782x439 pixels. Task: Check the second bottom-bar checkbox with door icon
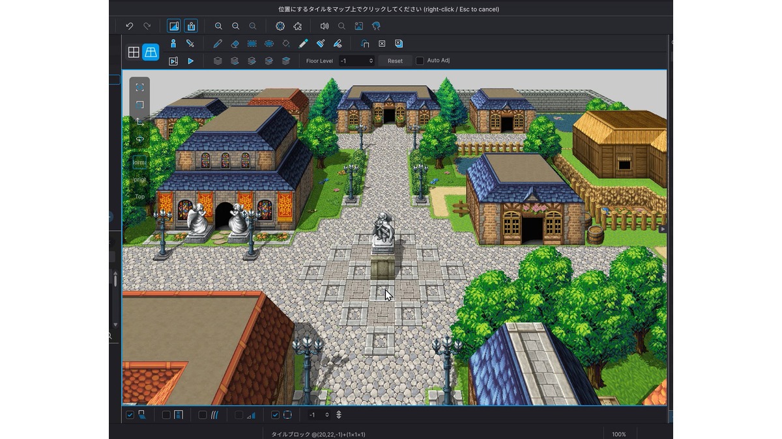166,415
